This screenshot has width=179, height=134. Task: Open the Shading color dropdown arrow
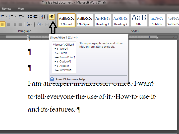pos(42,24)
